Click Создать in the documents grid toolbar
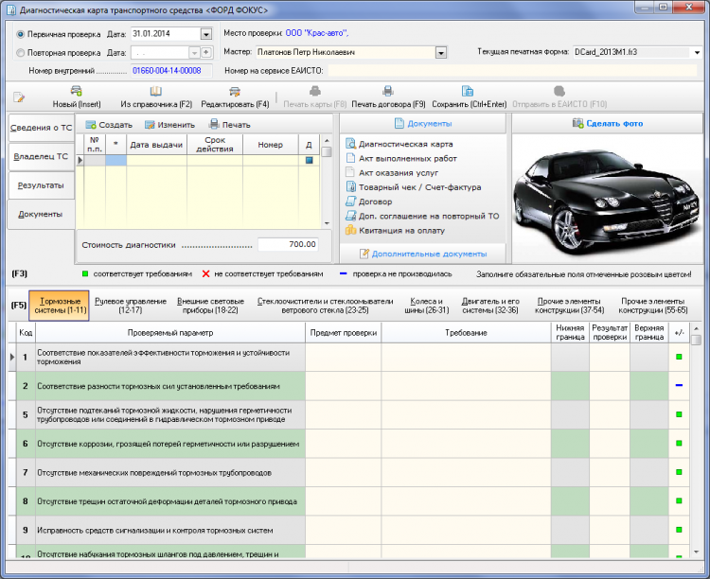Viewport: 710px width, 579px height. (x=108, y=125)
